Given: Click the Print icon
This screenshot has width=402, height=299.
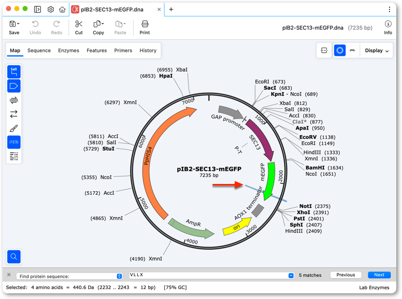Looking at the screenshot, I should (145, 24).
